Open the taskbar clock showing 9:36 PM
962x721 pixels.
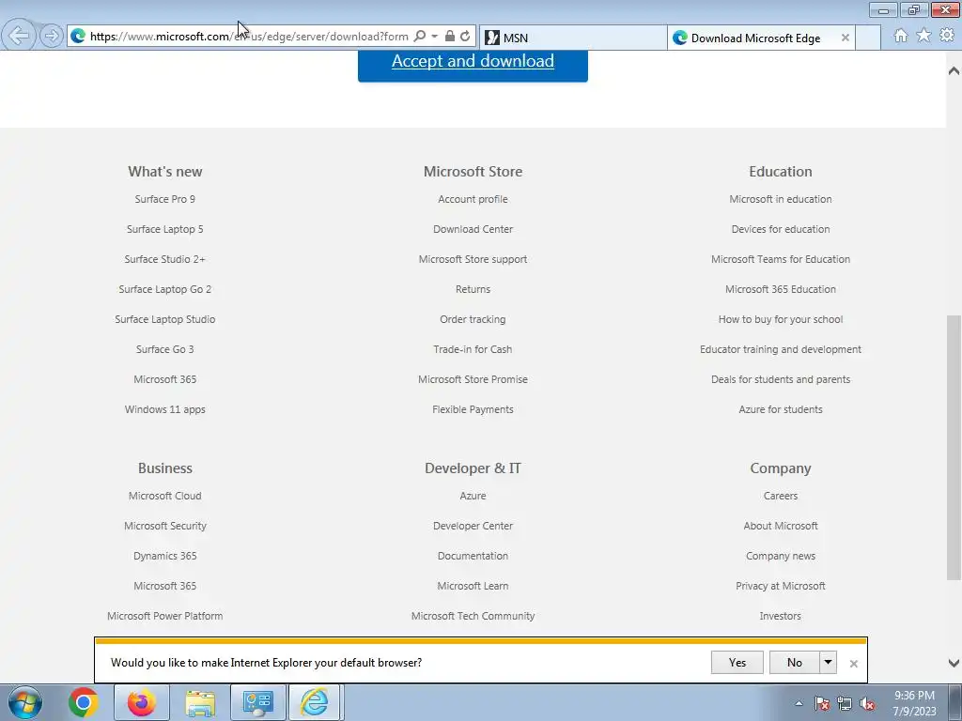[914, 703]
